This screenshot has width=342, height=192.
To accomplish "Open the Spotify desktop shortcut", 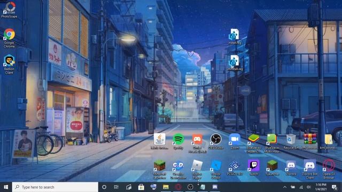I will click(178, 141).
